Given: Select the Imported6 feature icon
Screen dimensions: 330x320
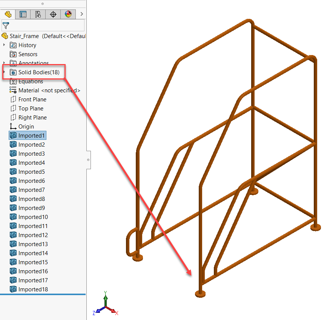Looking at the screenshot, I should pos(13,181).
